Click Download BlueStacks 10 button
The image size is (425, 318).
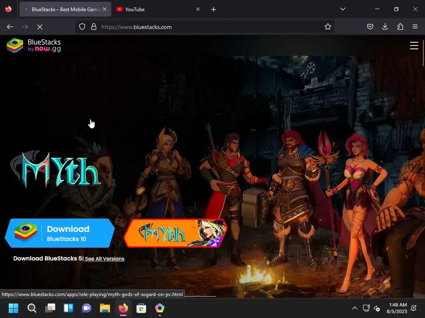(60, 233)
